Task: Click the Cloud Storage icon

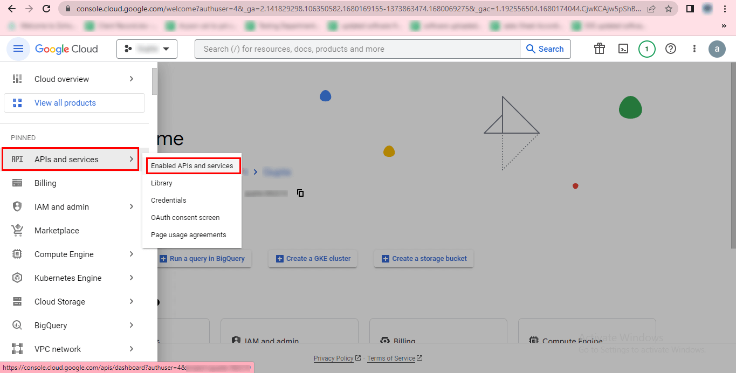Action: click(x=17, y=302)
